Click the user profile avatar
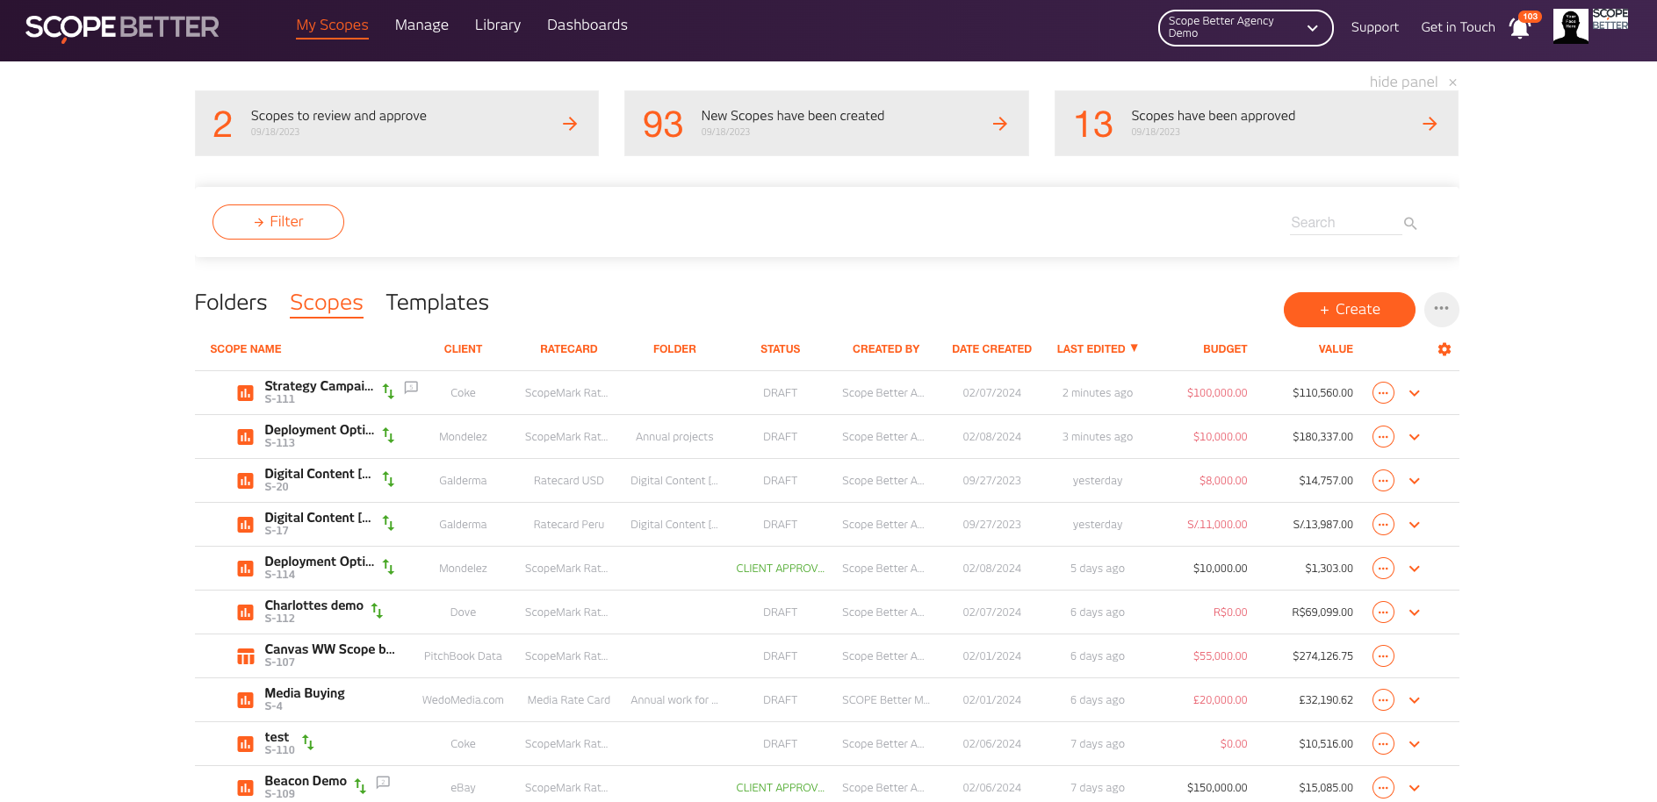 (1570, 26)
